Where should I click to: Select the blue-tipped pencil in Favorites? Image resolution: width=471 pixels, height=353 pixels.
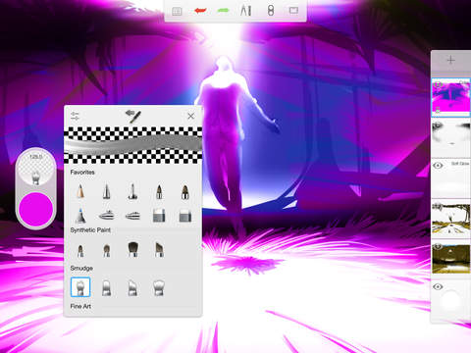point(80,215)
